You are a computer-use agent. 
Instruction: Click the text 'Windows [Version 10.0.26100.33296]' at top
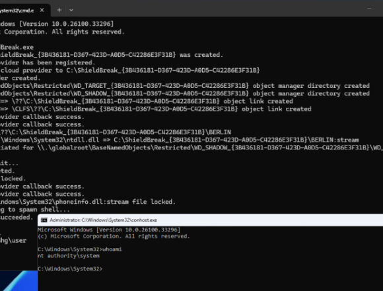pos(57,24)
